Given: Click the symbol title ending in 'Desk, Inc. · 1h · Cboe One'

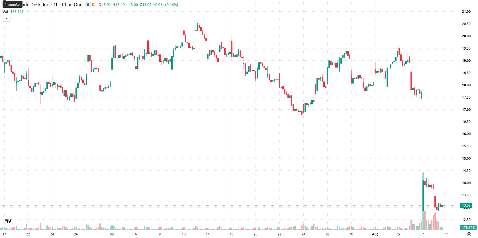Looking at the screenshot, I should [52, 5].
